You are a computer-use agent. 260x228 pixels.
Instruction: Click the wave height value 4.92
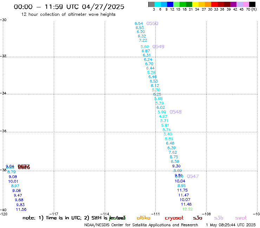163,116
